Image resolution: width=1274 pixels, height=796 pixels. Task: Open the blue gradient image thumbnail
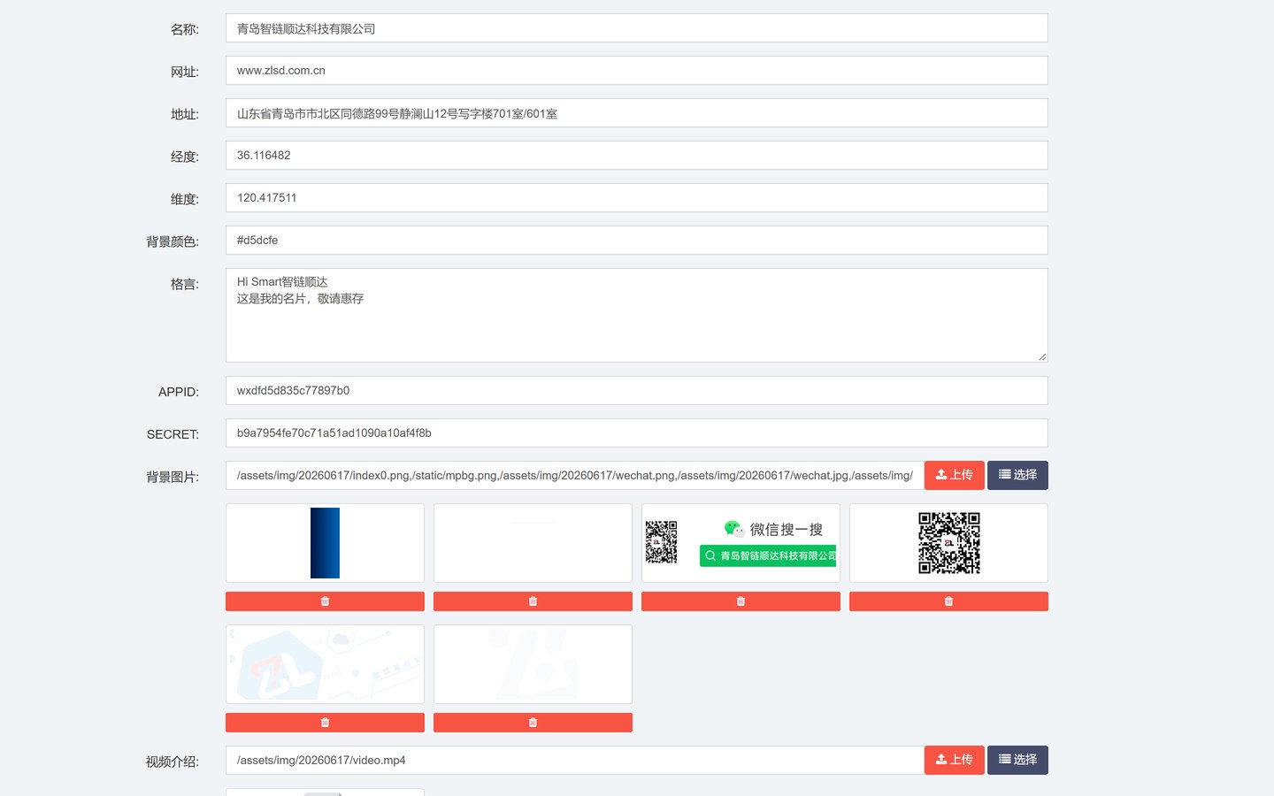click(325, 543)
